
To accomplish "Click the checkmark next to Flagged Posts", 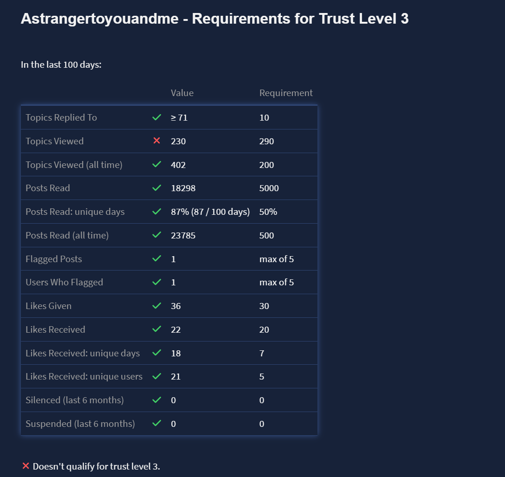I will 156,258.
